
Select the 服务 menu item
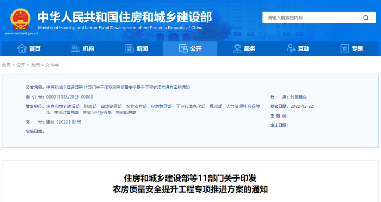tap(244, 48)
